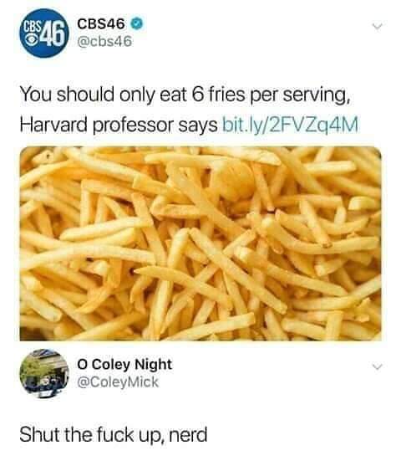Click the word 'Harvard' in the tweet
401x461 pixels.
click(53, 124)
